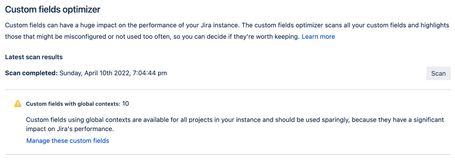Viewport: 455px width, 160px height.
Task: Click the text 'impact on Jira's performance'
Action: (x=70, y=129)
